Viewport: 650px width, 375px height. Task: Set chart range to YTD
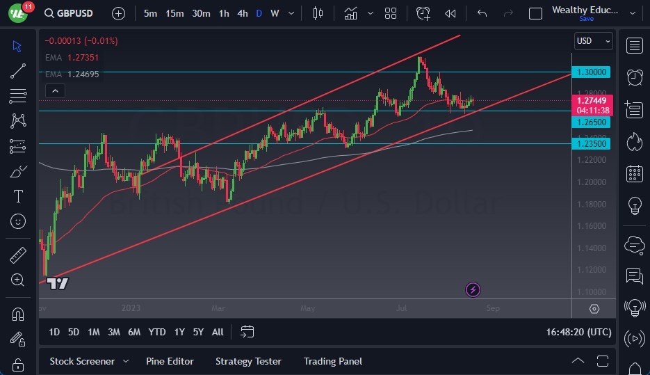[x=157, y=332]
